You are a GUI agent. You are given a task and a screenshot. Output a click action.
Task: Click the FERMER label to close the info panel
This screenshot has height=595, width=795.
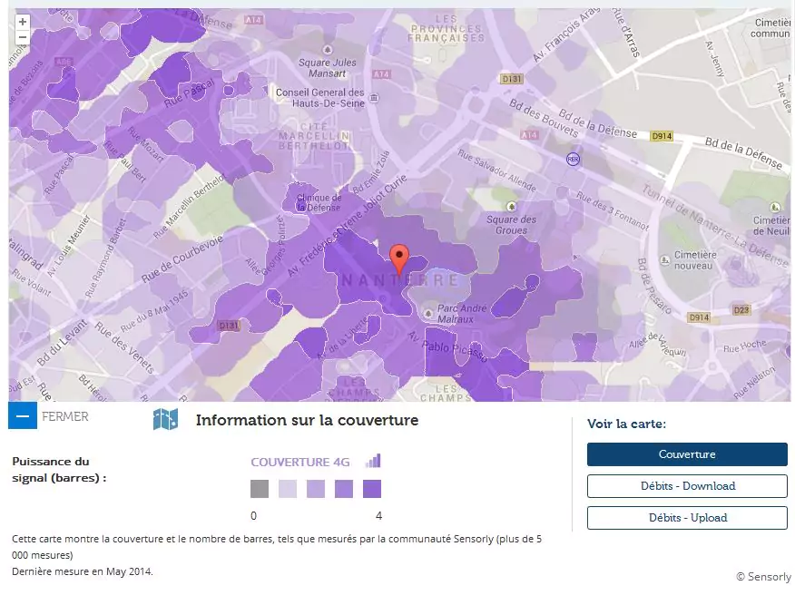click(x=65, y=417)
